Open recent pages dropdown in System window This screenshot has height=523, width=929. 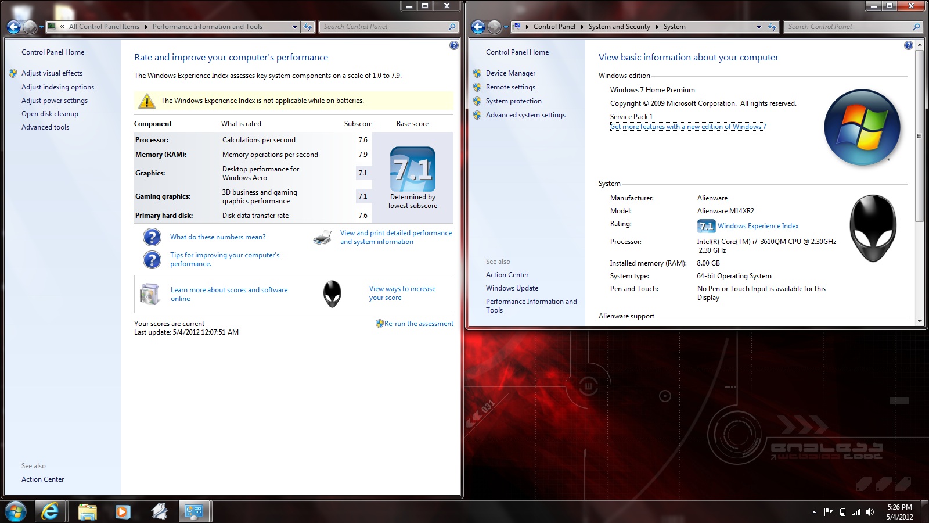(506, 27)
